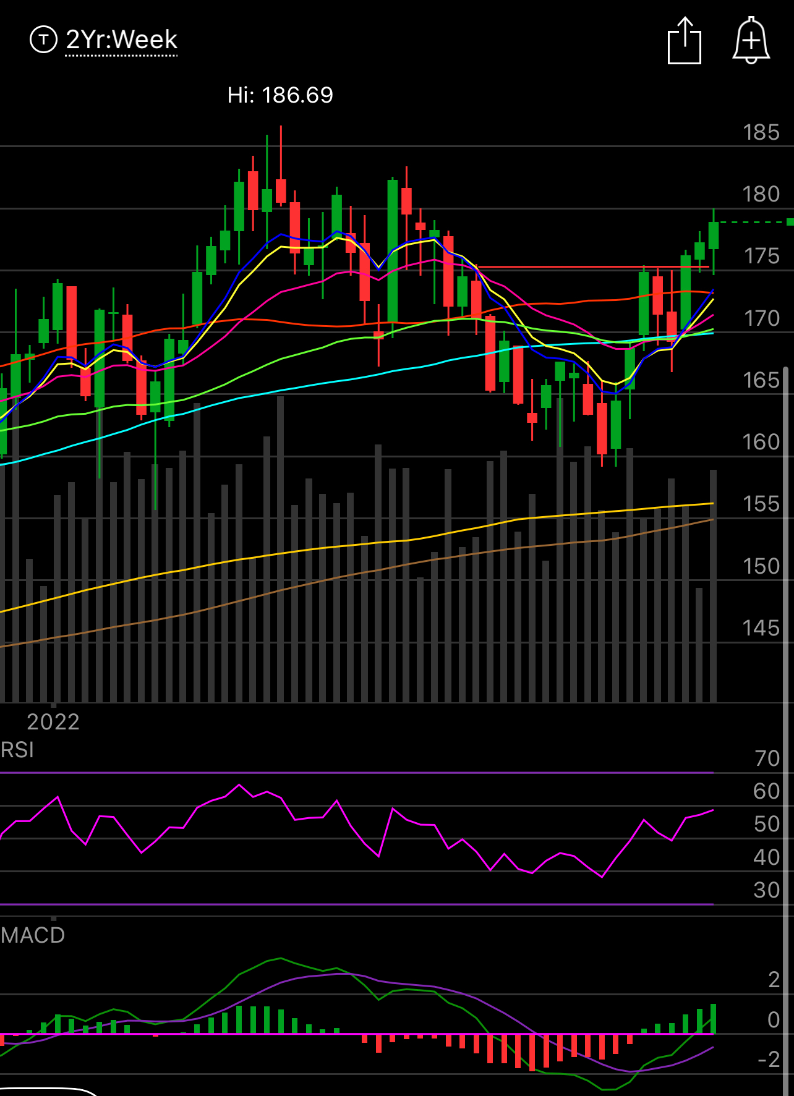
Task: Tap the green current price marker
Action: [790, 222]
